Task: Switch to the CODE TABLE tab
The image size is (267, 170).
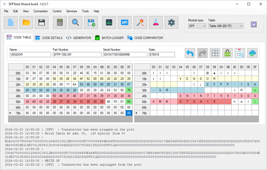Action: click(19, 37)
